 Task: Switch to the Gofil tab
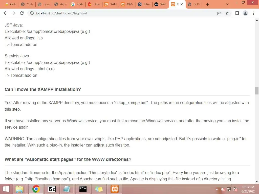click(11, 4)
